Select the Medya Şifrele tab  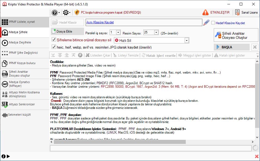pos(25,32)
